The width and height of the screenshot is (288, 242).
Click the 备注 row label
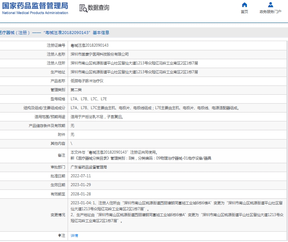pos(61,155)
